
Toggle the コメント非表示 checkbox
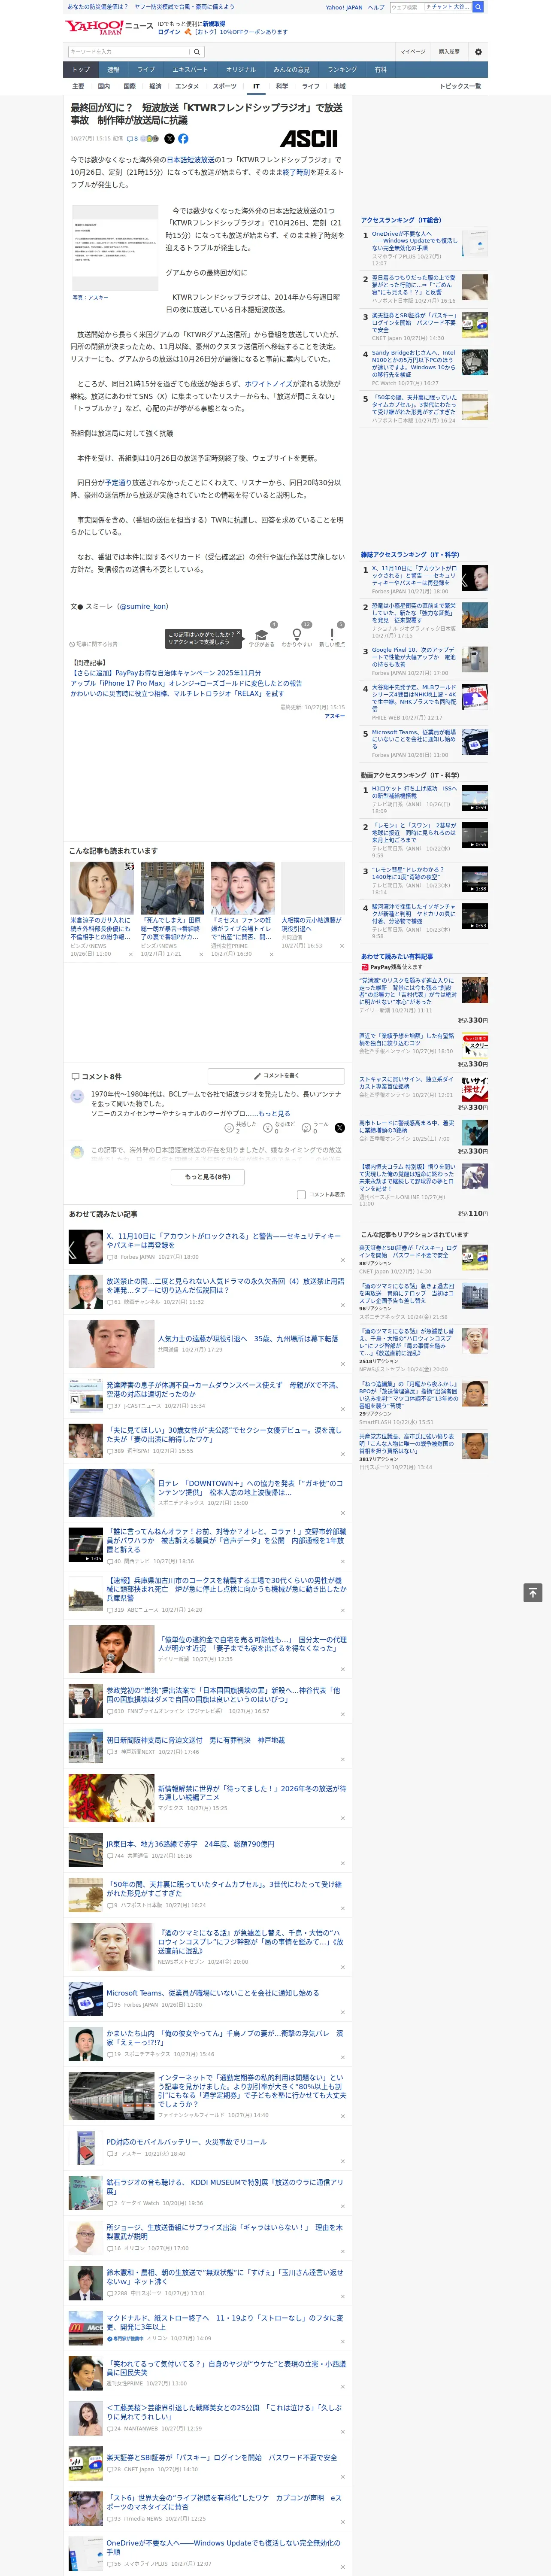(x=301, y=1194)
